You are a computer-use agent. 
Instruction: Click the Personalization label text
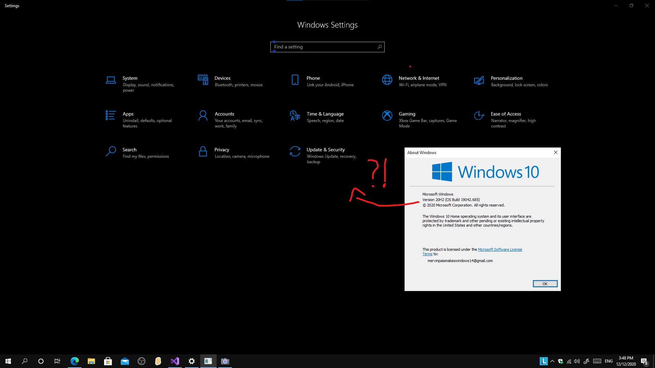click(x=507, y=78)
